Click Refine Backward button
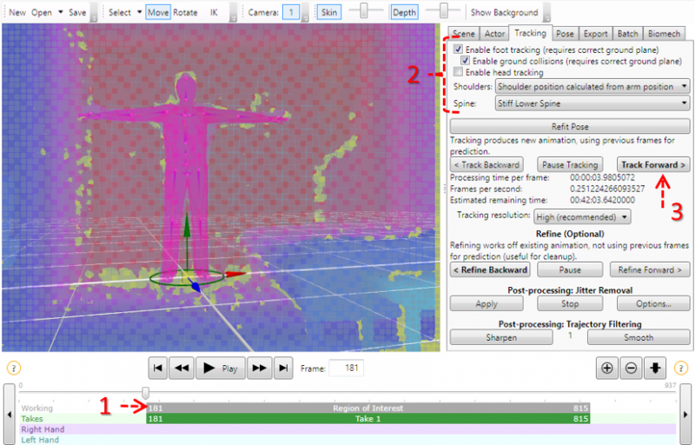The height and width of the screenshot is (445, 695). pos(489,270)
